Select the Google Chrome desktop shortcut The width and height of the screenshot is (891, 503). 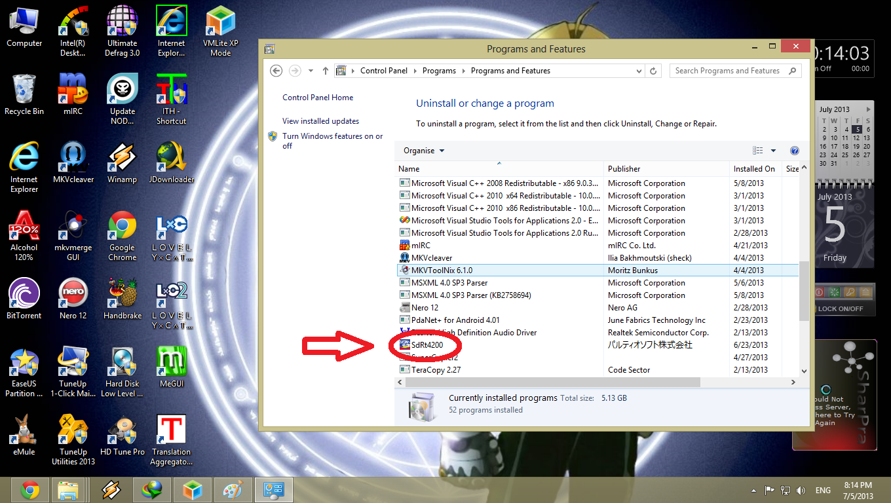pos(123,236)
